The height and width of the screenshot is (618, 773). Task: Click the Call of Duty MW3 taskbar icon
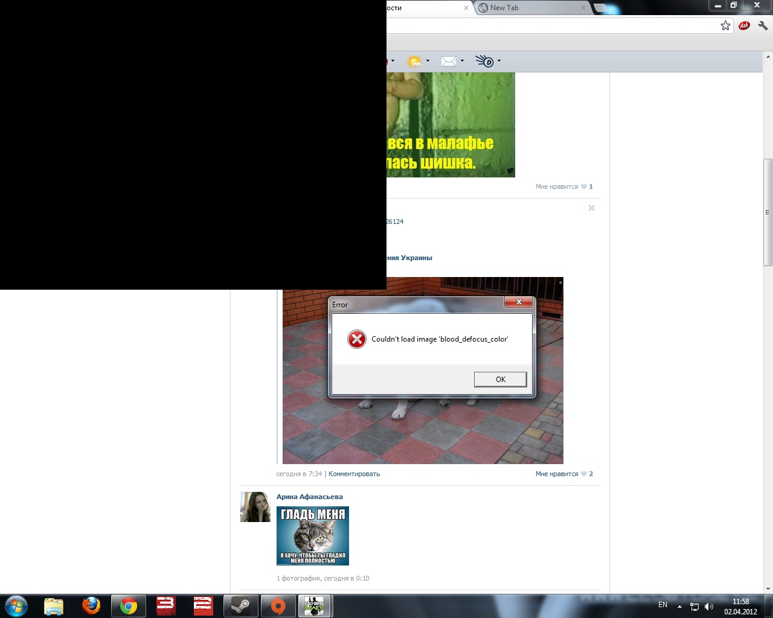(314, 605)
